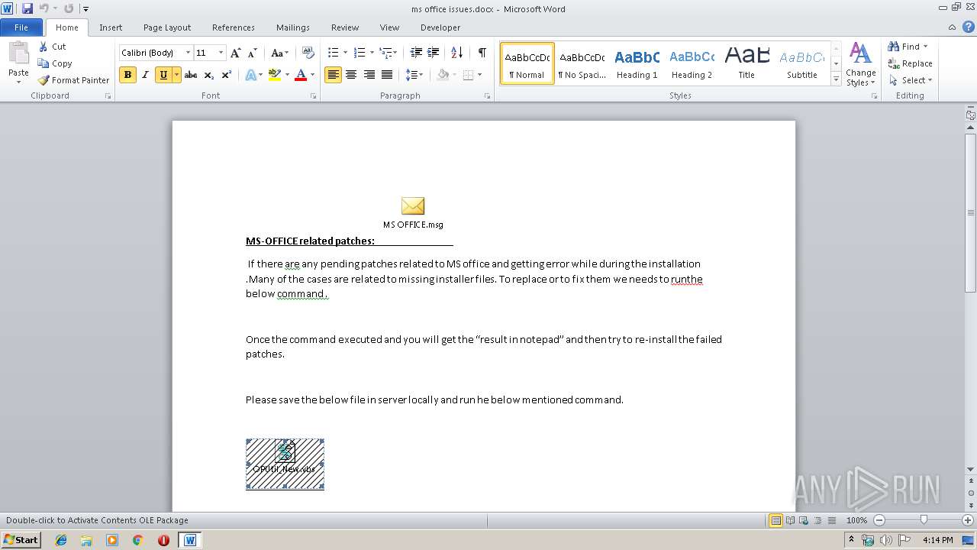Image resolution: width=977 pixels, height=550 pixels.
Task: Switch to the Mailings tab
Action: [x=293, y=27]
